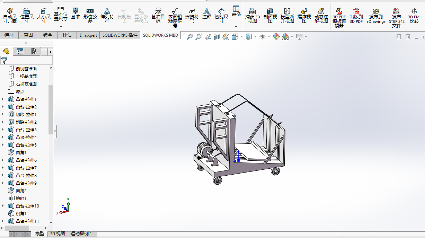The width and height of the screenshot is (425, 238).
Task: Expand the 凸台-拉伸11 feature
Action: click(3, 221)
